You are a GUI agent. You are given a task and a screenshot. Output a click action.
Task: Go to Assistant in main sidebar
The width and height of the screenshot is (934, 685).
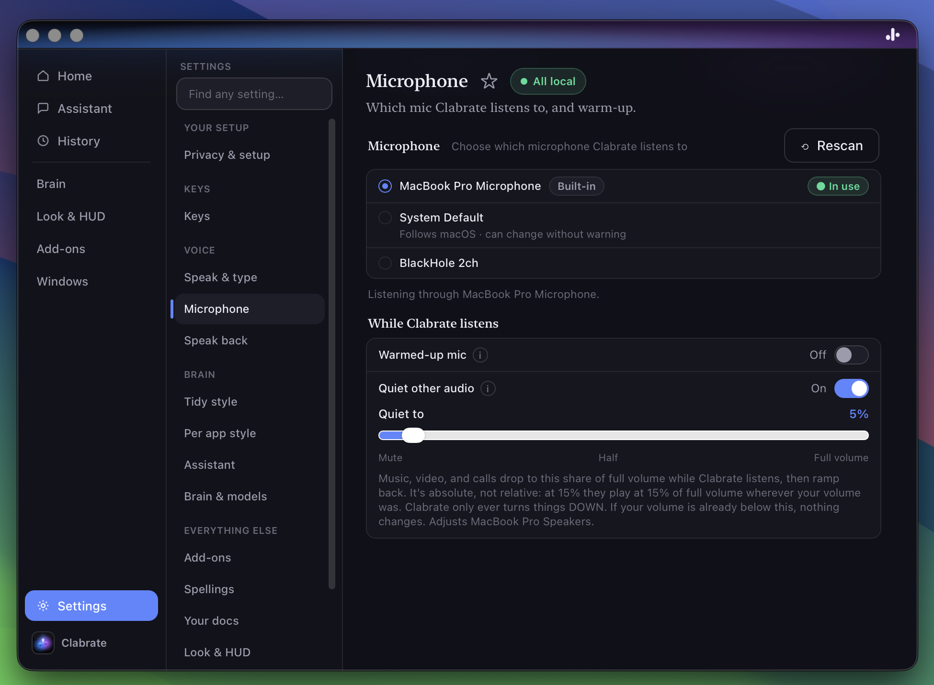point(91,109)
